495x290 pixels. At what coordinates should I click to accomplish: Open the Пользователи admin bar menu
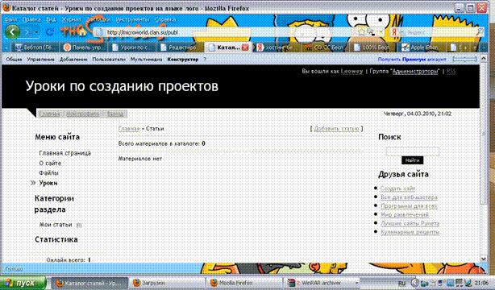(x=109, y=60)
